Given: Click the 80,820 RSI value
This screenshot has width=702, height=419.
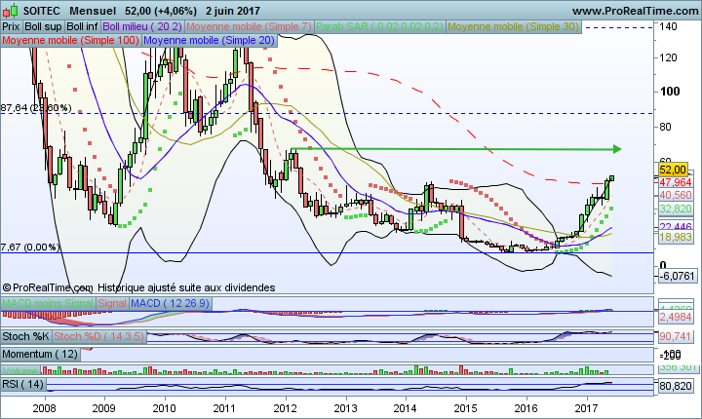Looking at the screenshot, I should pos(676,386).
